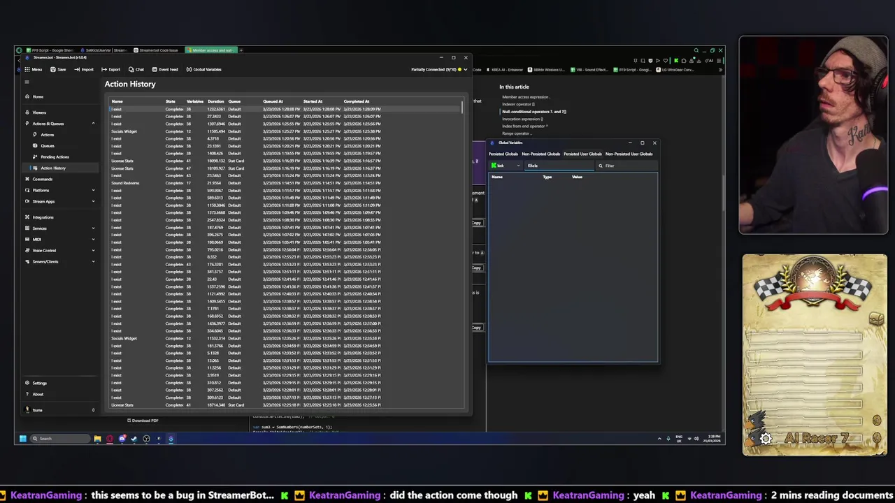Open the Streamer.bot Menu button
895x503 pixels.
(33, 69)
